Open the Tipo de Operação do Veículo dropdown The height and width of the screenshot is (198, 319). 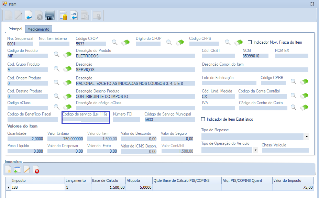(255, 150)
